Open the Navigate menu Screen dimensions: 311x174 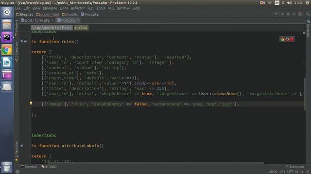(50, 8)
